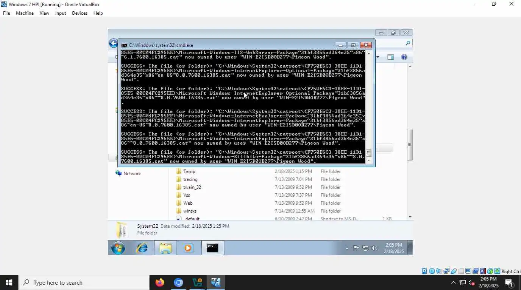Click Explorer file list scrollbar thumb
This screenshot has width=521, height=290.
tap(409, 145)
